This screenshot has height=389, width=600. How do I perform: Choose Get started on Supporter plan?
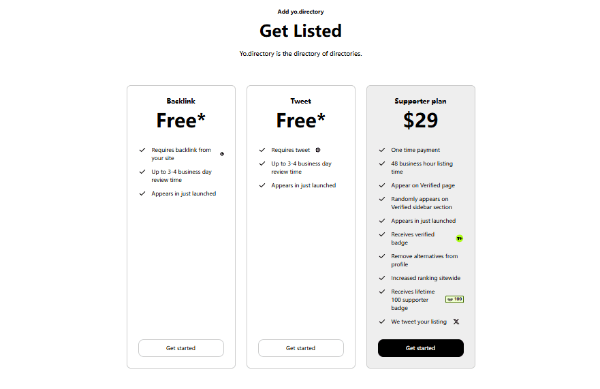click(x=420, y=348)
